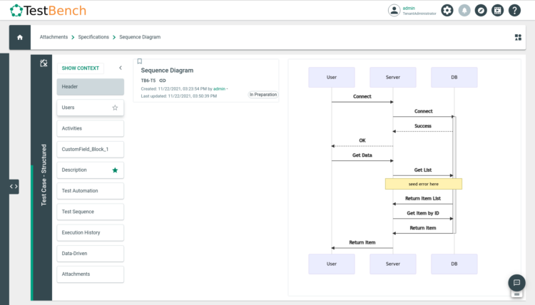Open the help question mark icon
535x305 pixels.
point(514,10)
